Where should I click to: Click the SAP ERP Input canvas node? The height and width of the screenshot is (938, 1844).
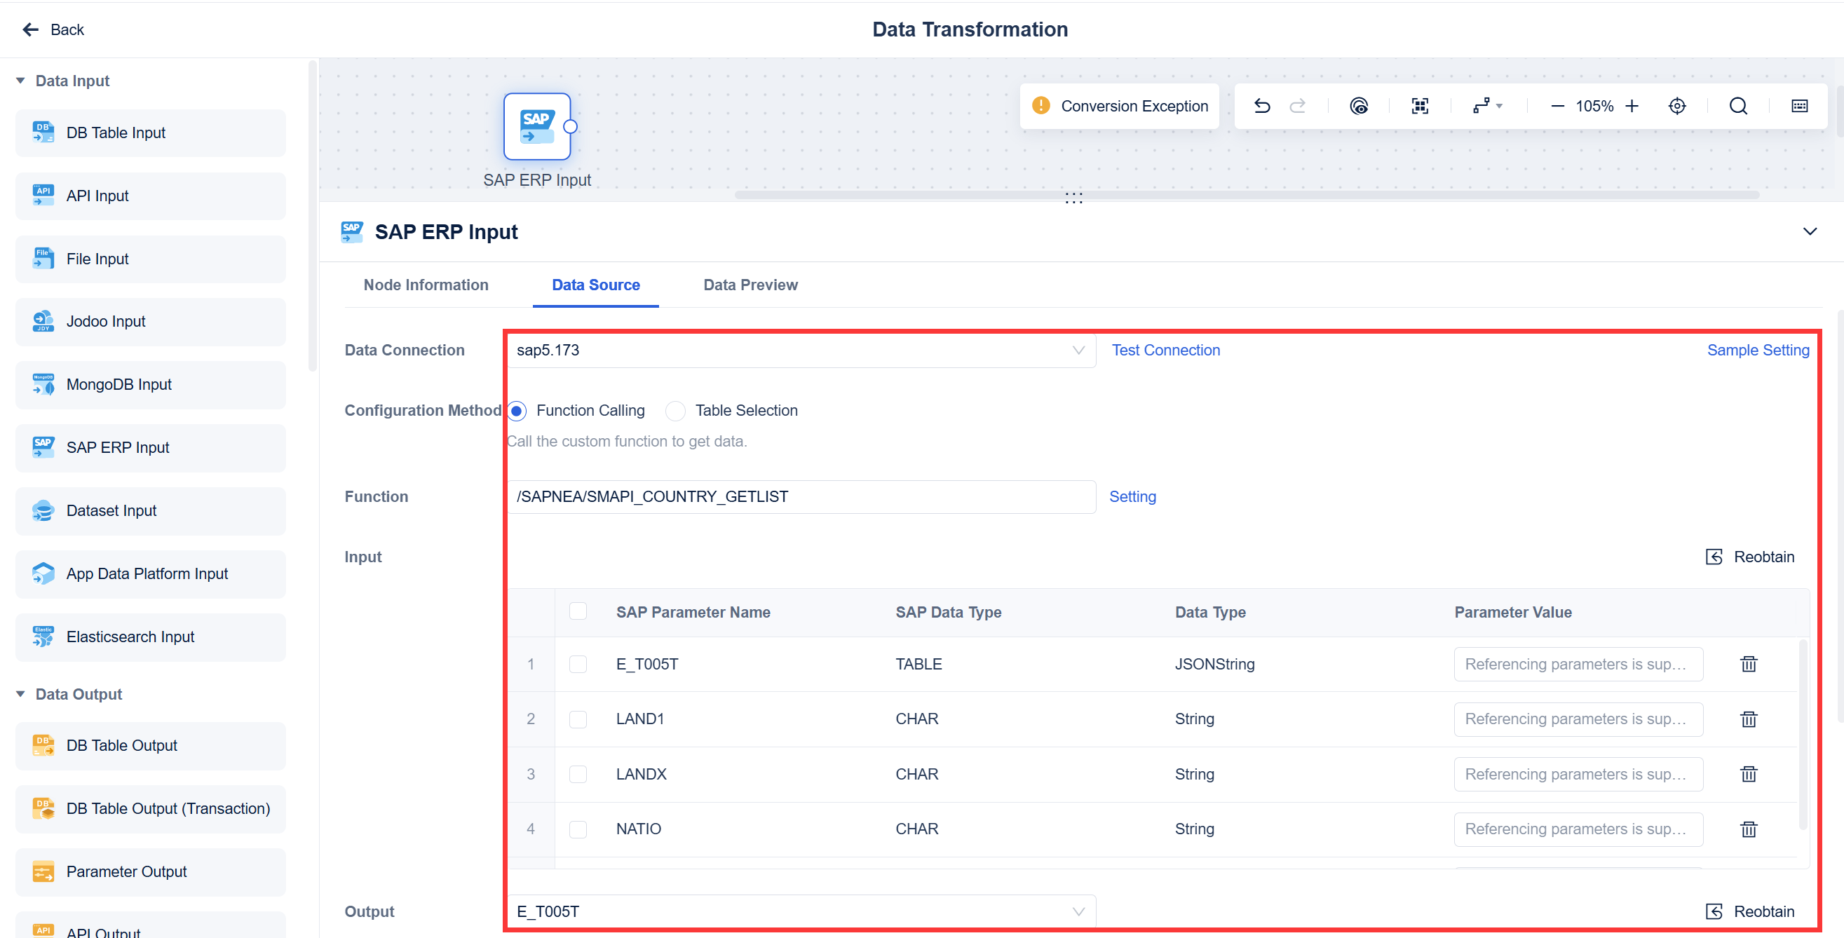[x=537, y=127]
